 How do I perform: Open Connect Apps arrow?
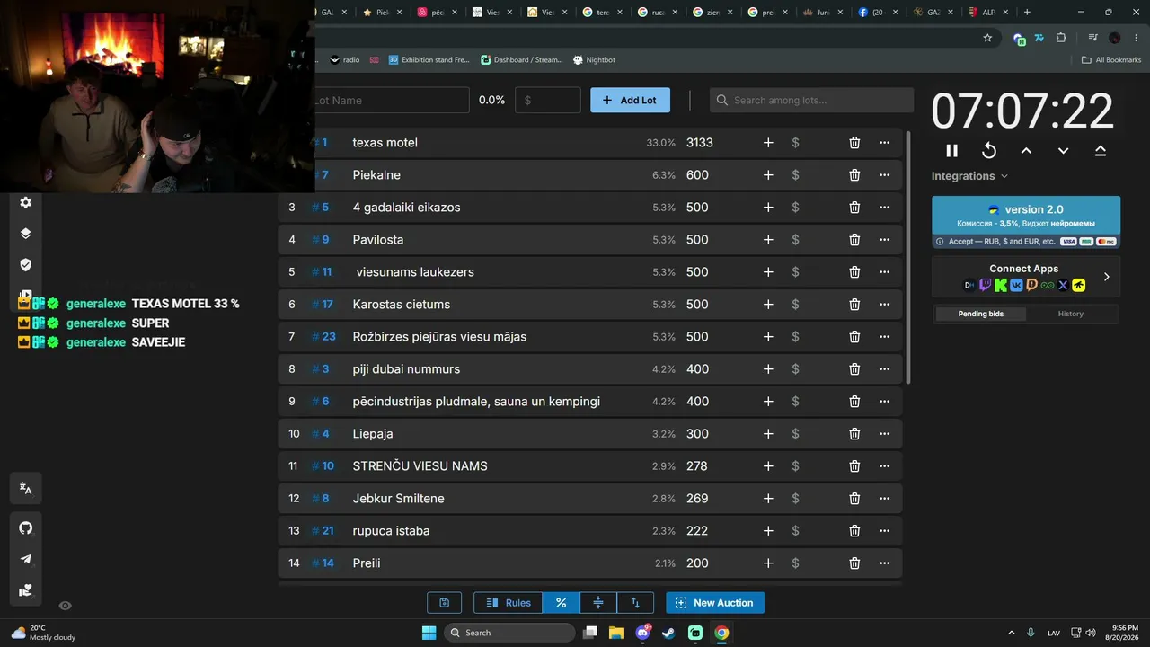coord(1106,277)
